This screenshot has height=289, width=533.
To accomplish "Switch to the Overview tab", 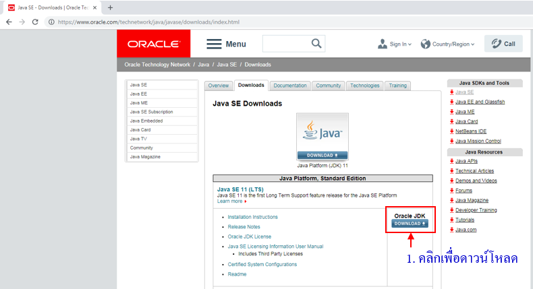I will tap(218, 86).
